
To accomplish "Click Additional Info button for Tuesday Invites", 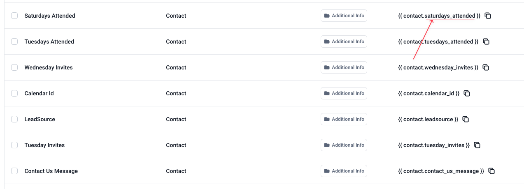I will point(344,145).
